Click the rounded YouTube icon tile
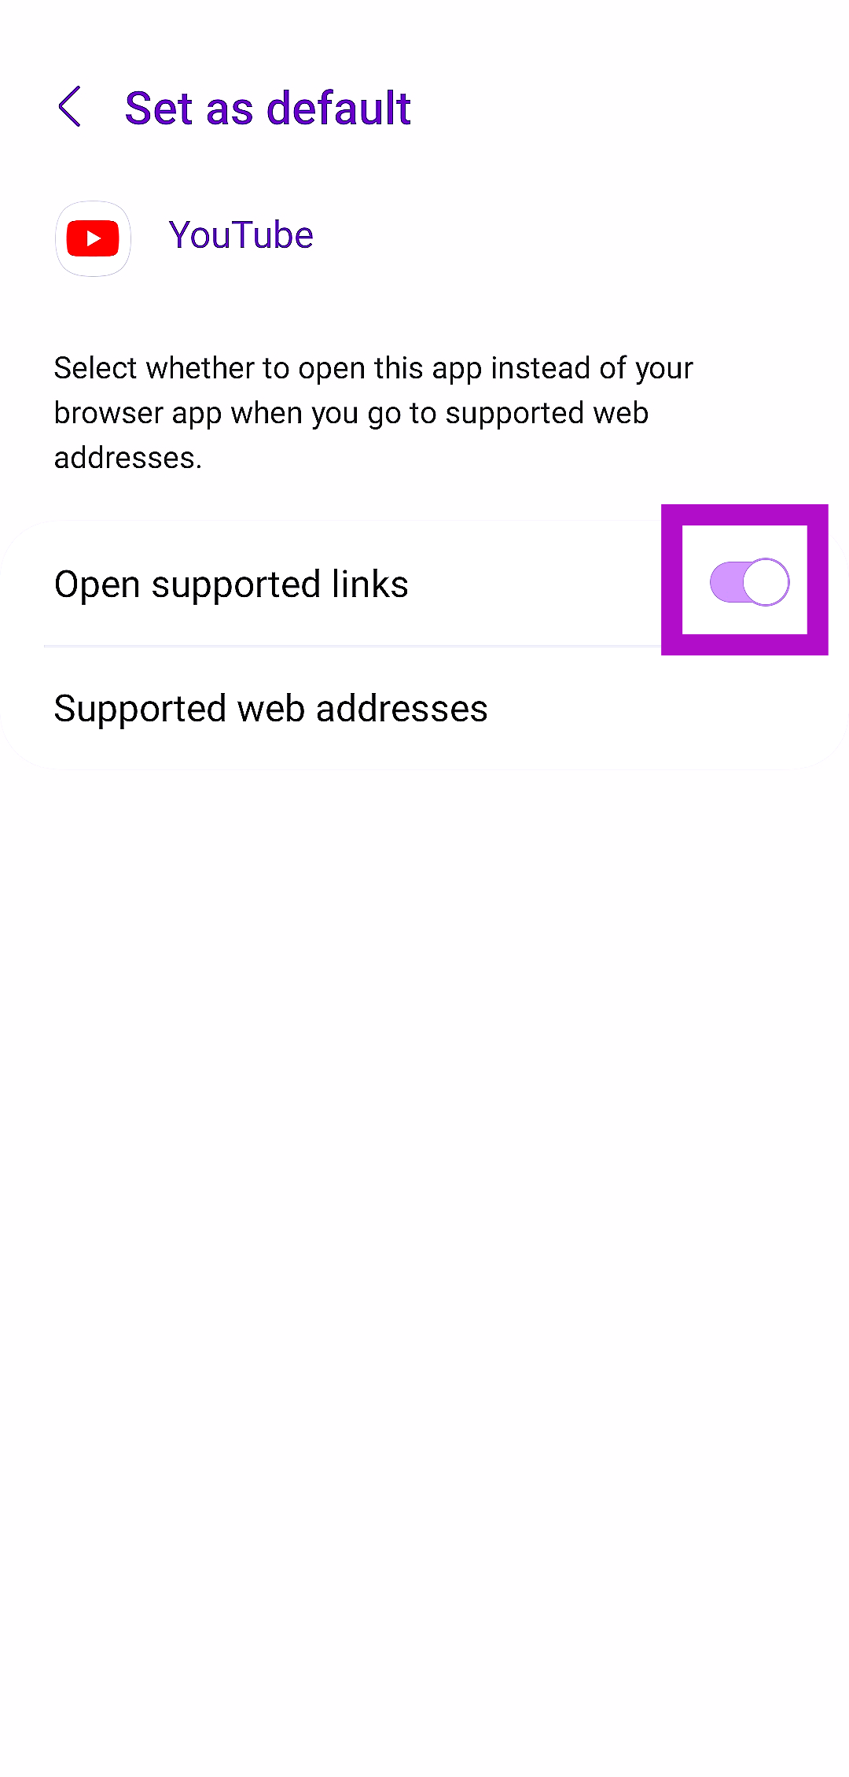 point(93,238)
